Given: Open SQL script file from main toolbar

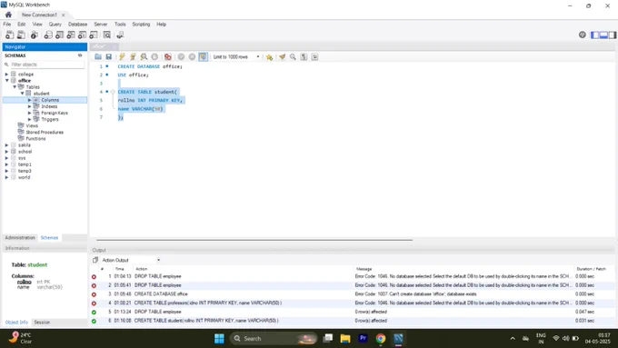Looking at the screenshot, I should (21, 35).
